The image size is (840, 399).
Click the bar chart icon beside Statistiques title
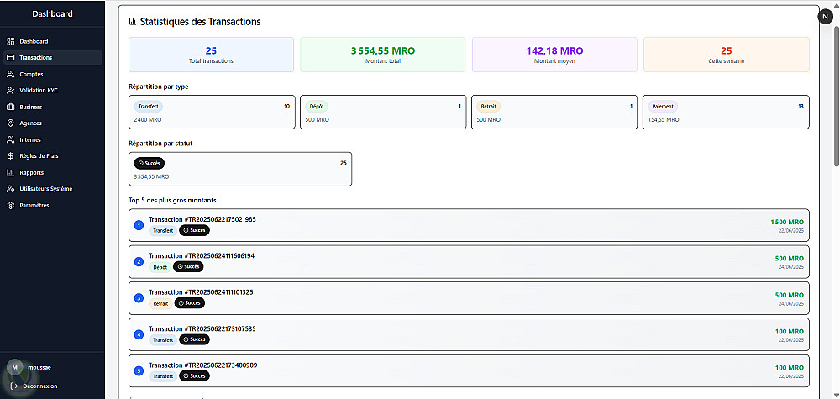coord(133,22)
